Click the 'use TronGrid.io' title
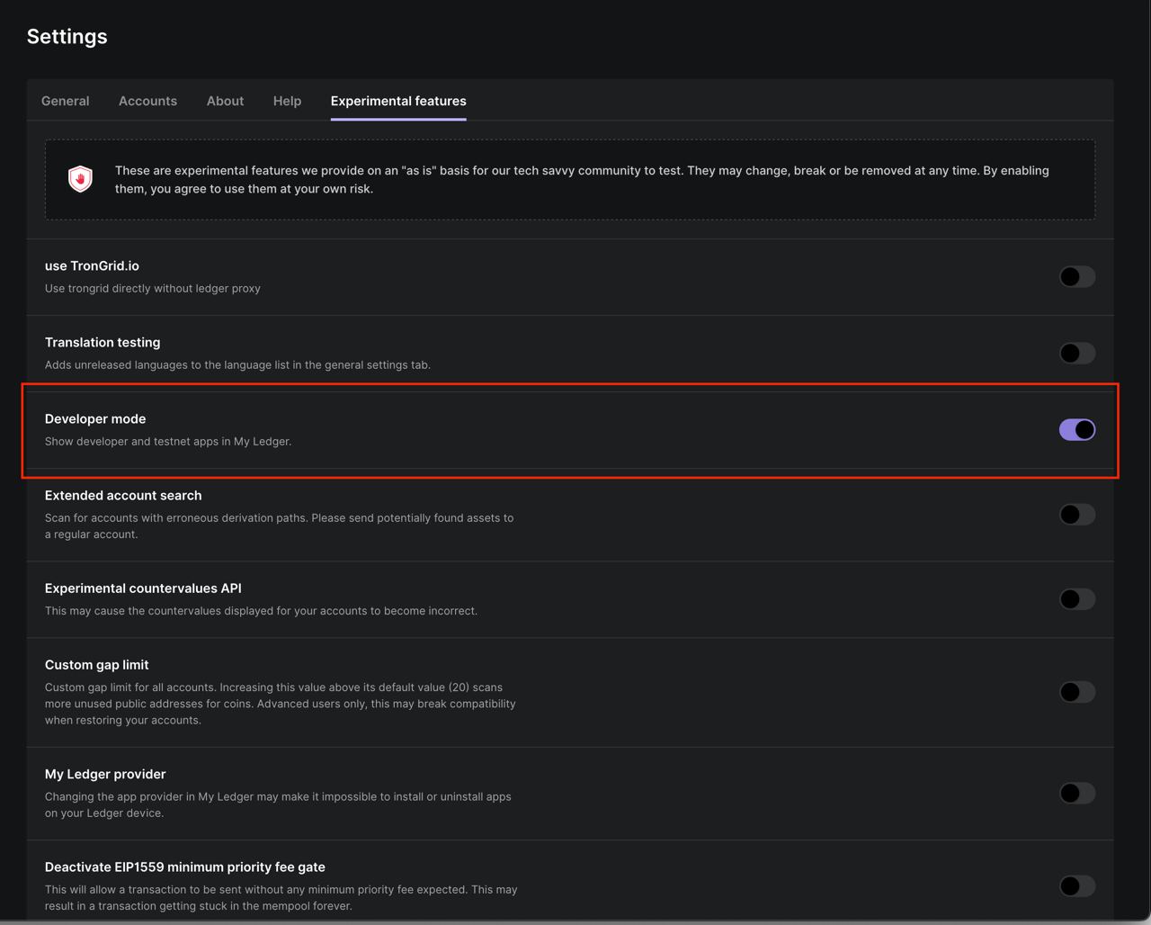The height and width of the screenshot is (925, 1151). [x=92, y=266]
